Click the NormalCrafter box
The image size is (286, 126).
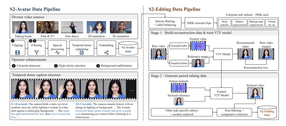pyautogui.click(x=179, y=46)
